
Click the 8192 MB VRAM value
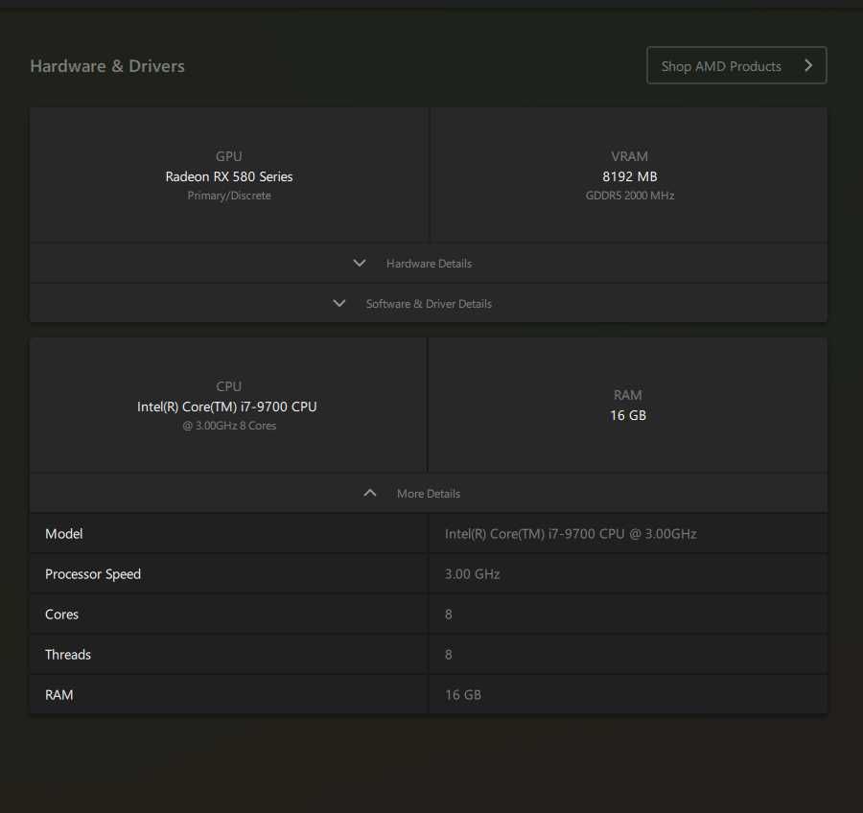pos(630,176)
